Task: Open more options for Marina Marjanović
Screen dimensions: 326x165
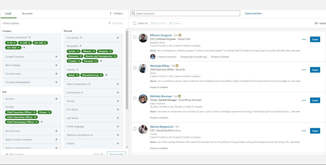Action: (304, 131)
